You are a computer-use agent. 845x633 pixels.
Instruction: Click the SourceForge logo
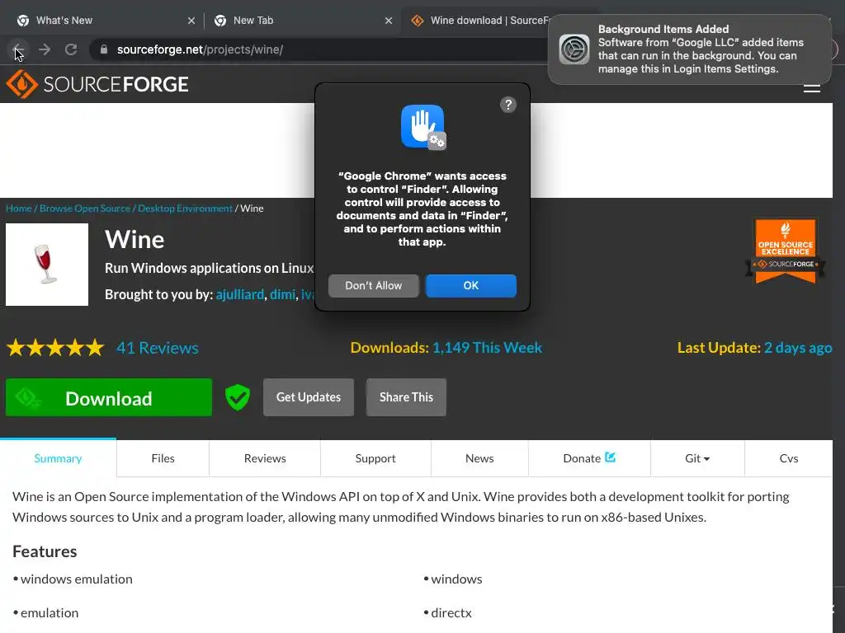[97, 84]
